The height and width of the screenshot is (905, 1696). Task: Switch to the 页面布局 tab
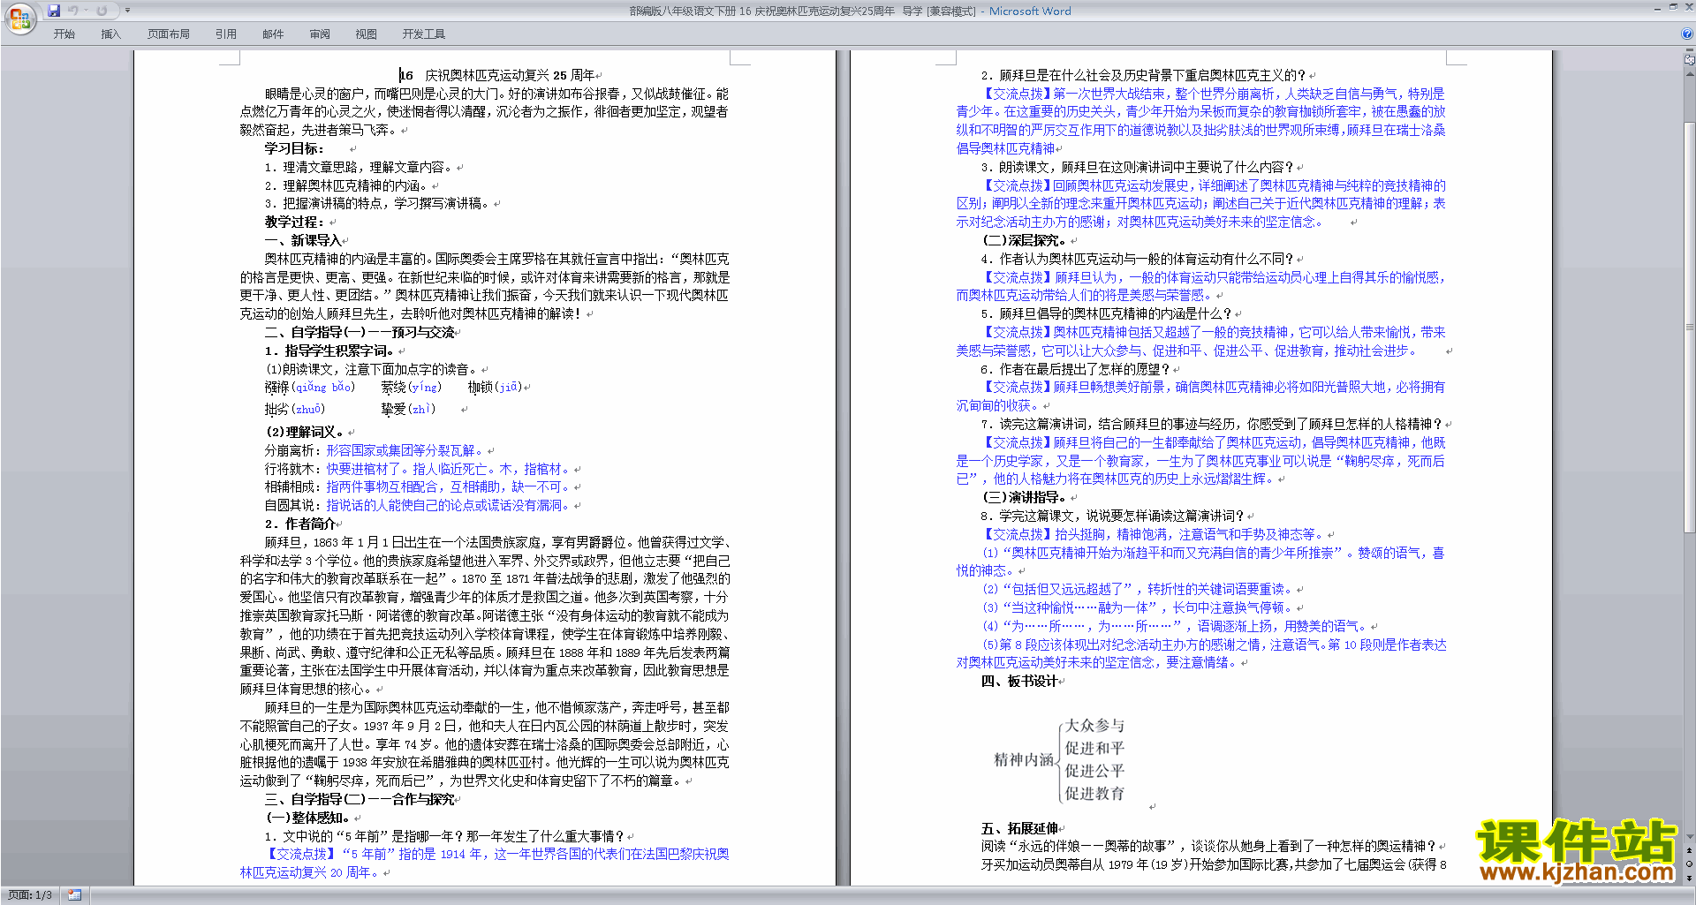tap(168, 34)
